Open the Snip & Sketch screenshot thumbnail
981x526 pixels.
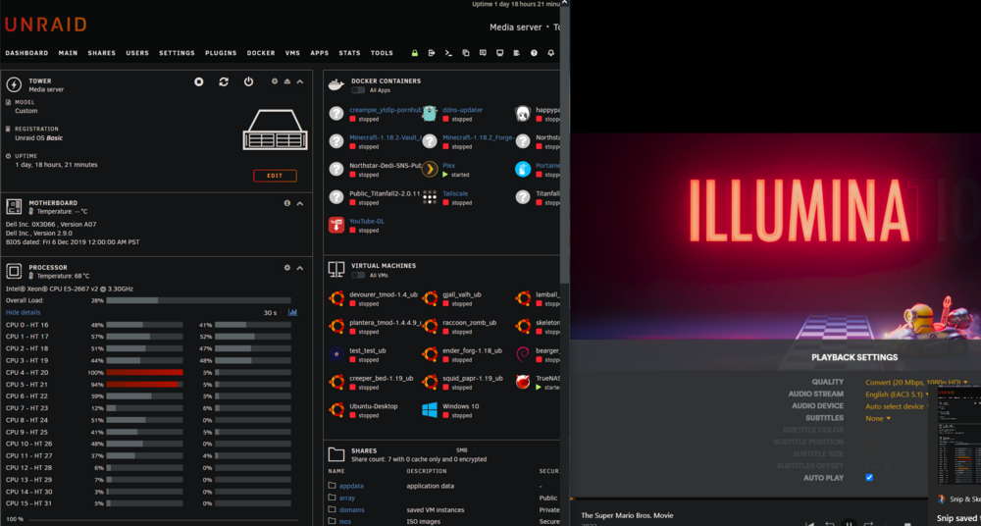[958, 437]
